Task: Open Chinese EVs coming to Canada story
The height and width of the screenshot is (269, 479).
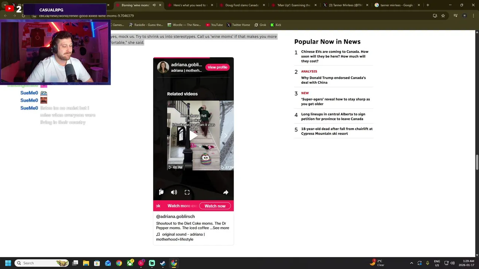Action: coord(335,56)
